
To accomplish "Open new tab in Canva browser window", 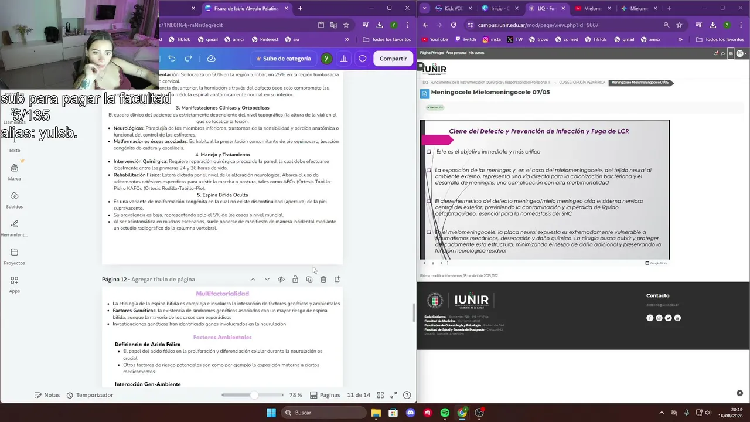I will click(x=300, y=8).
